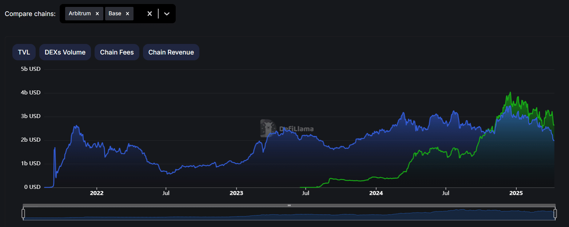
Task: Click the 3b USD axis label
Action: click(31, 116)
